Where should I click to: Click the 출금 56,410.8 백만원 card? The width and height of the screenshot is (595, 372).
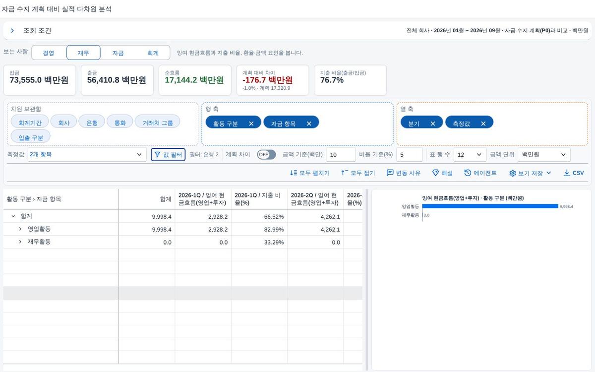117,80
